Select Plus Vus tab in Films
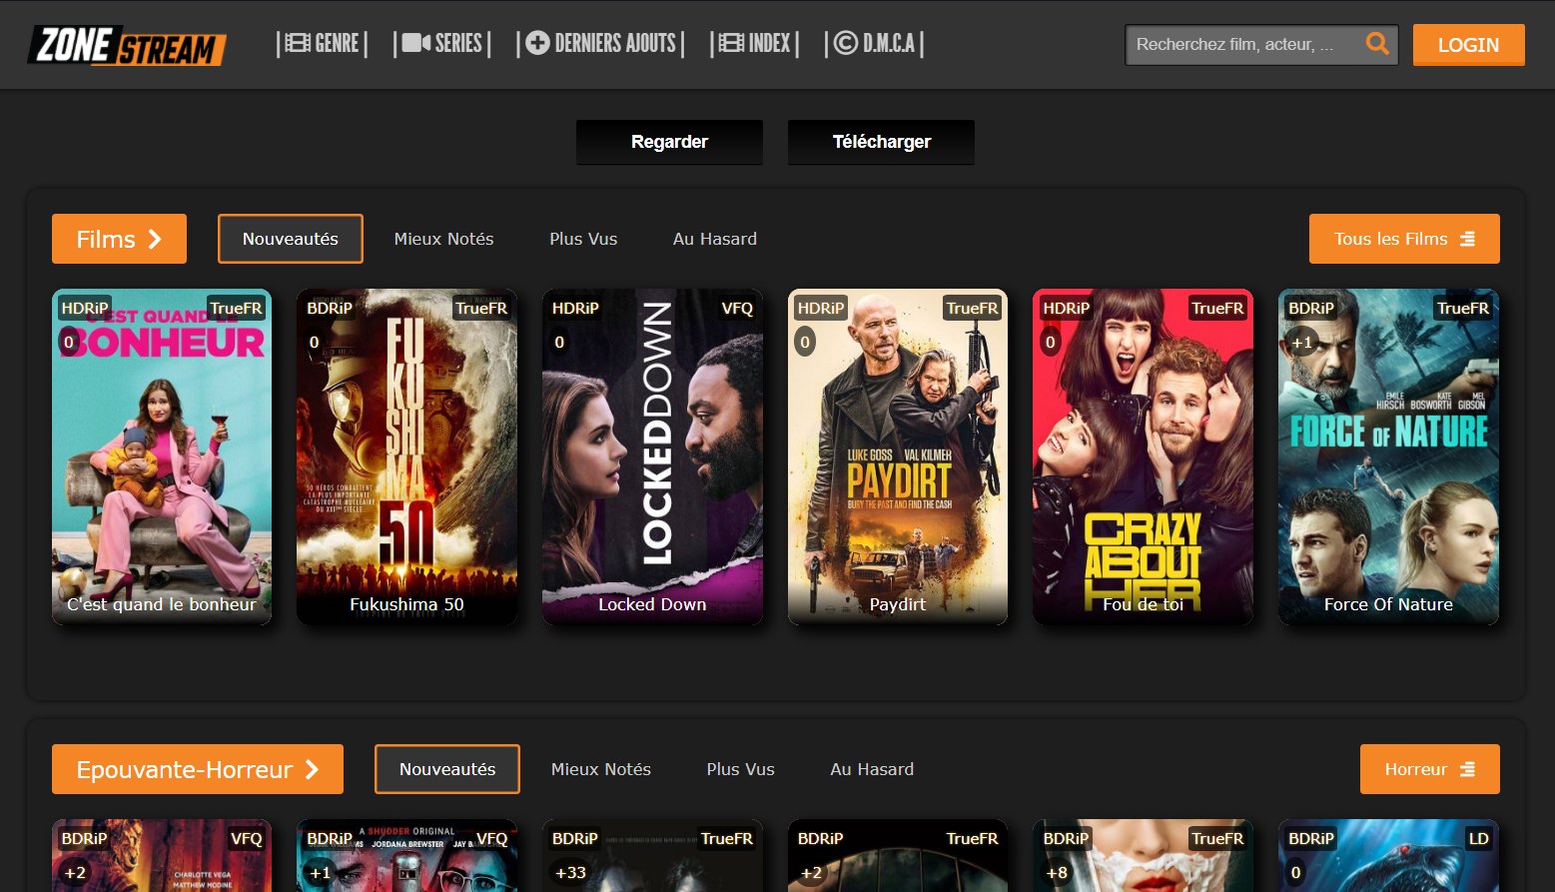Viewport: 1555px width, 892px height. pos(583,239)
